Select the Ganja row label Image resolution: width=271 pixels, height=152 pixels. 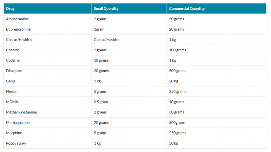coord(11,81)
